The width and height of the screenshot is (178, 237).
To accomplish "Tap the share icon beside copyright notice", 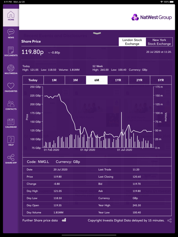I will point(169,221).
